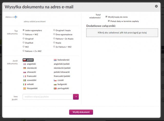Select the angielski/polski bilingual option

click(62, 64)
